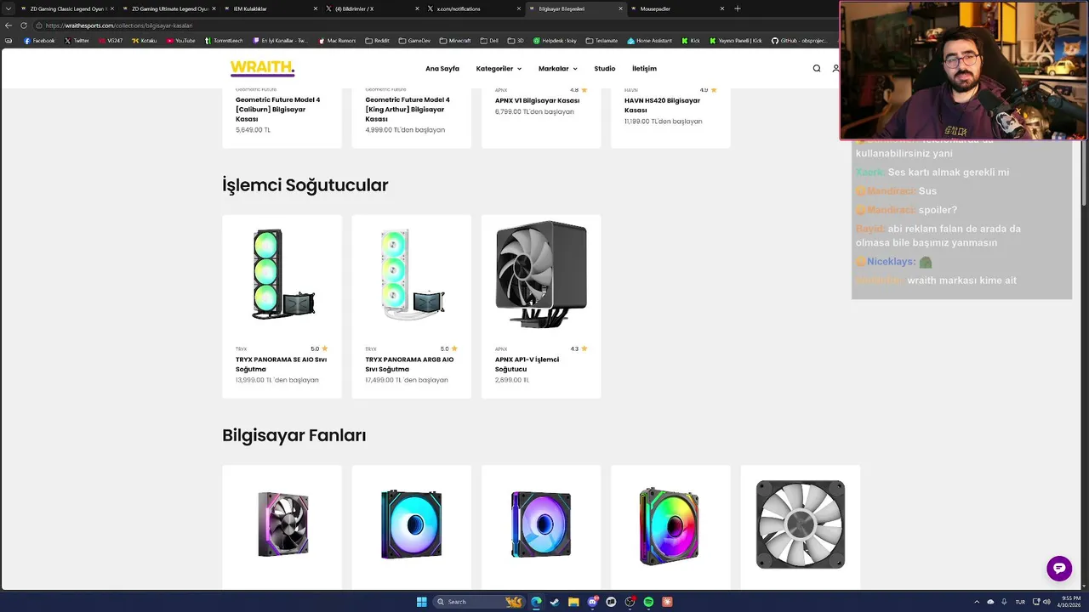Viewport: 1089px width, 612px height.
Task: Open File Explorer from the taskbar
Action: coord(573,602)
